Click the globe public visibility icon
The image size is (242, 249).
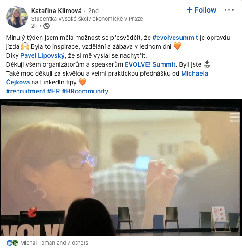[47, 26]
